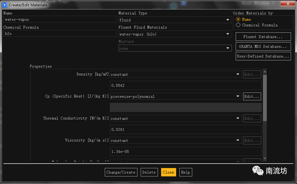Open Help for materials dialog
This screenshot has width=297, height=184.
pos(185,172)
